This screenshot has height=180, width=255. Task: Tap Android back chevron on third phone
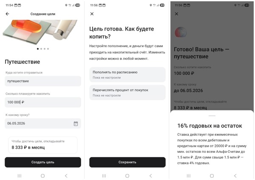point(235,176)
